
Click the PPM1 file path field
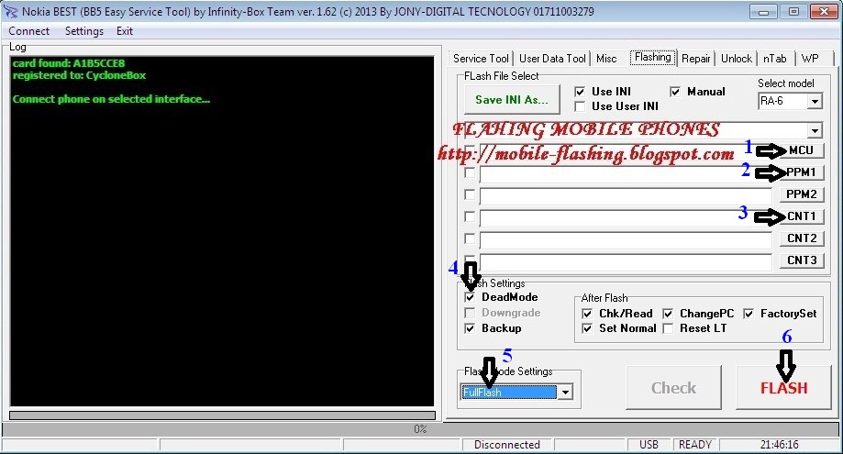pyautogui.click(x=626, y=174)
